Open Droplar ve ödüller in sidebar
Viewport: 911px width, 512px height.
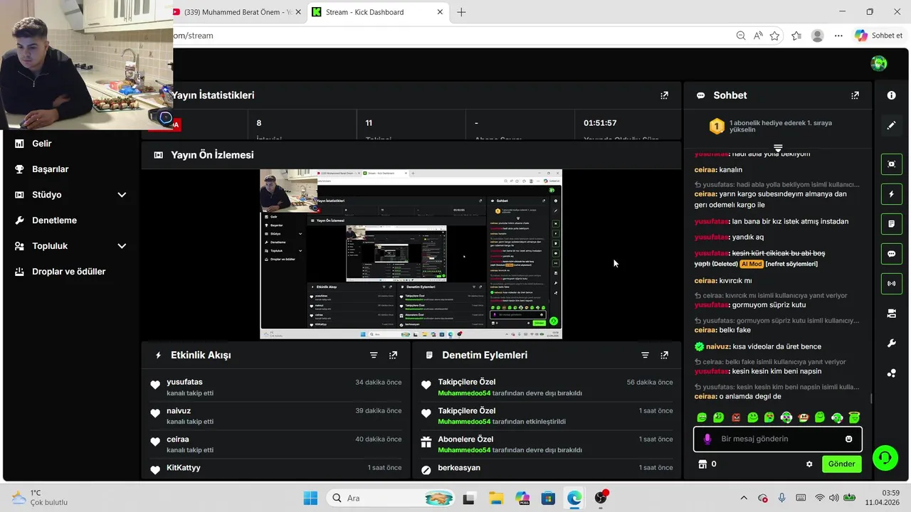tap(70, 272)
